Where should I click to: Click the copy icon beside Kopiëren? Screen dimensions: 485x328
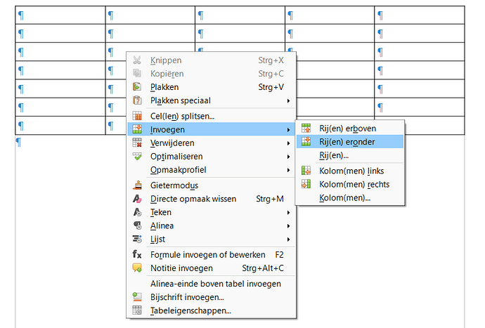coord(137,74)
